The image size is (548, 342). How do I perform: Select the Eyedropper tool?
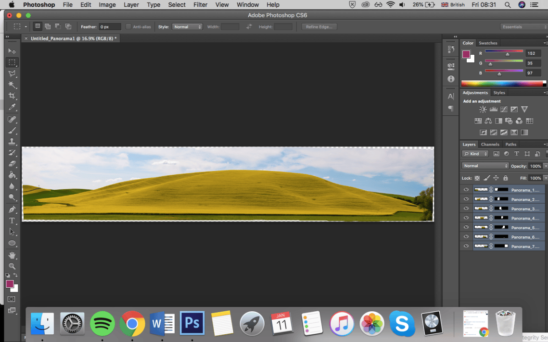tap(12, 107)
